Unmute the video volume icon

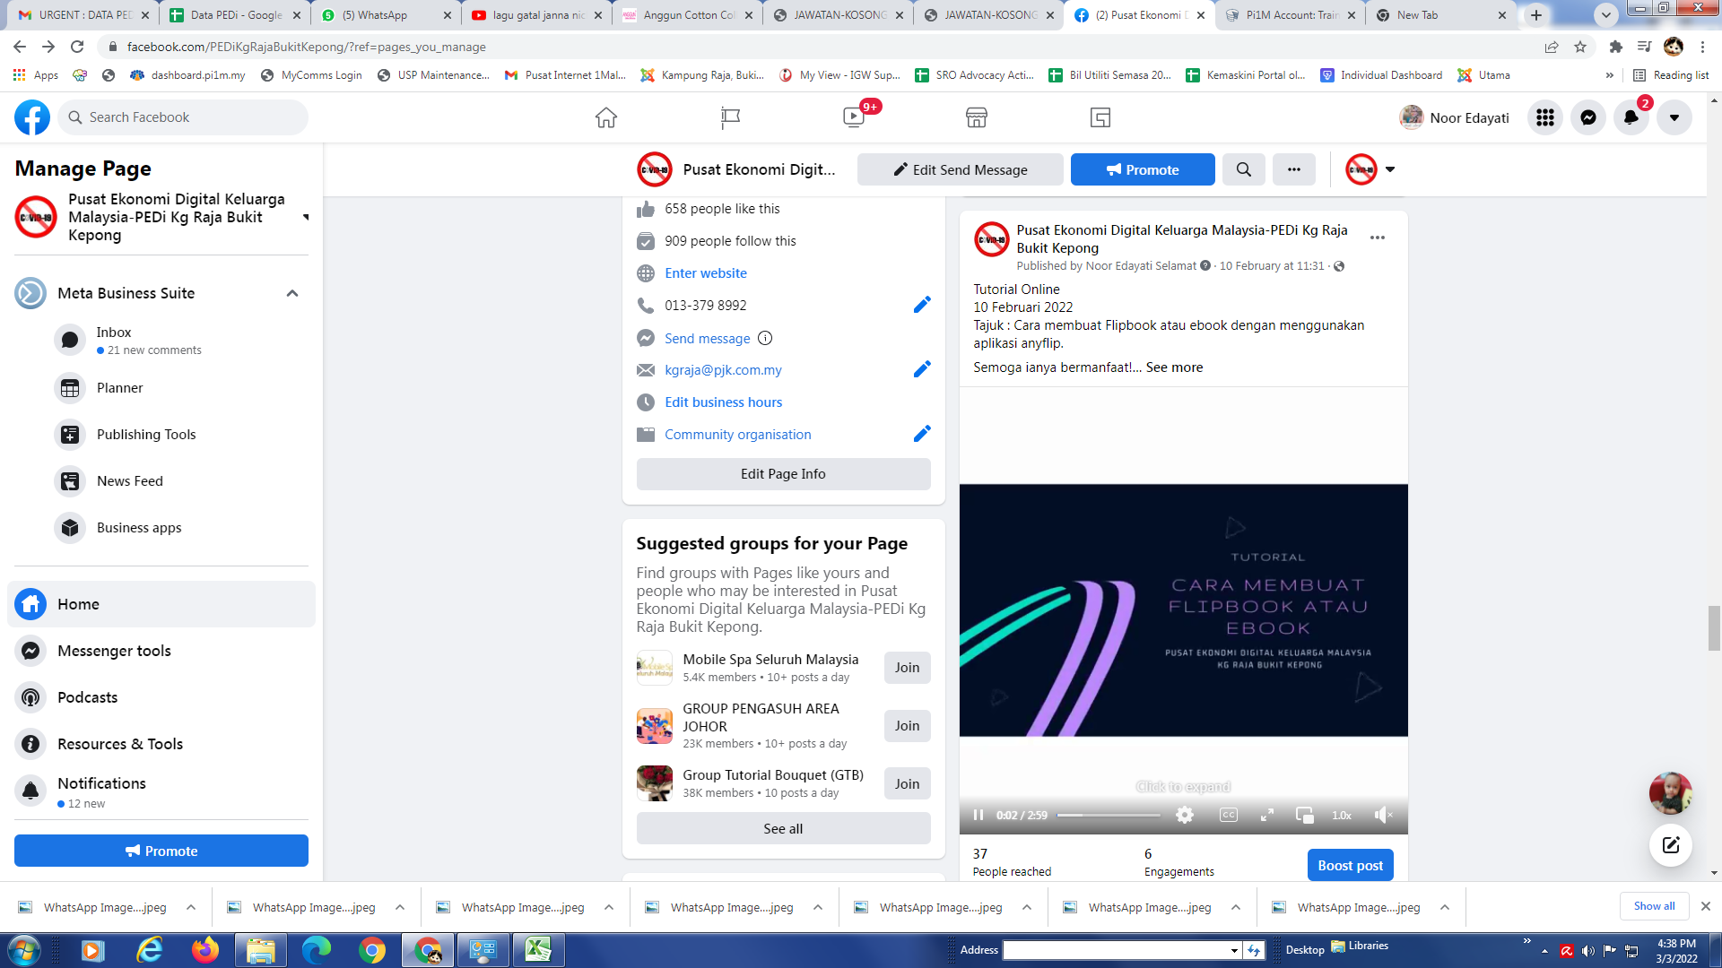coord(1383,815)
